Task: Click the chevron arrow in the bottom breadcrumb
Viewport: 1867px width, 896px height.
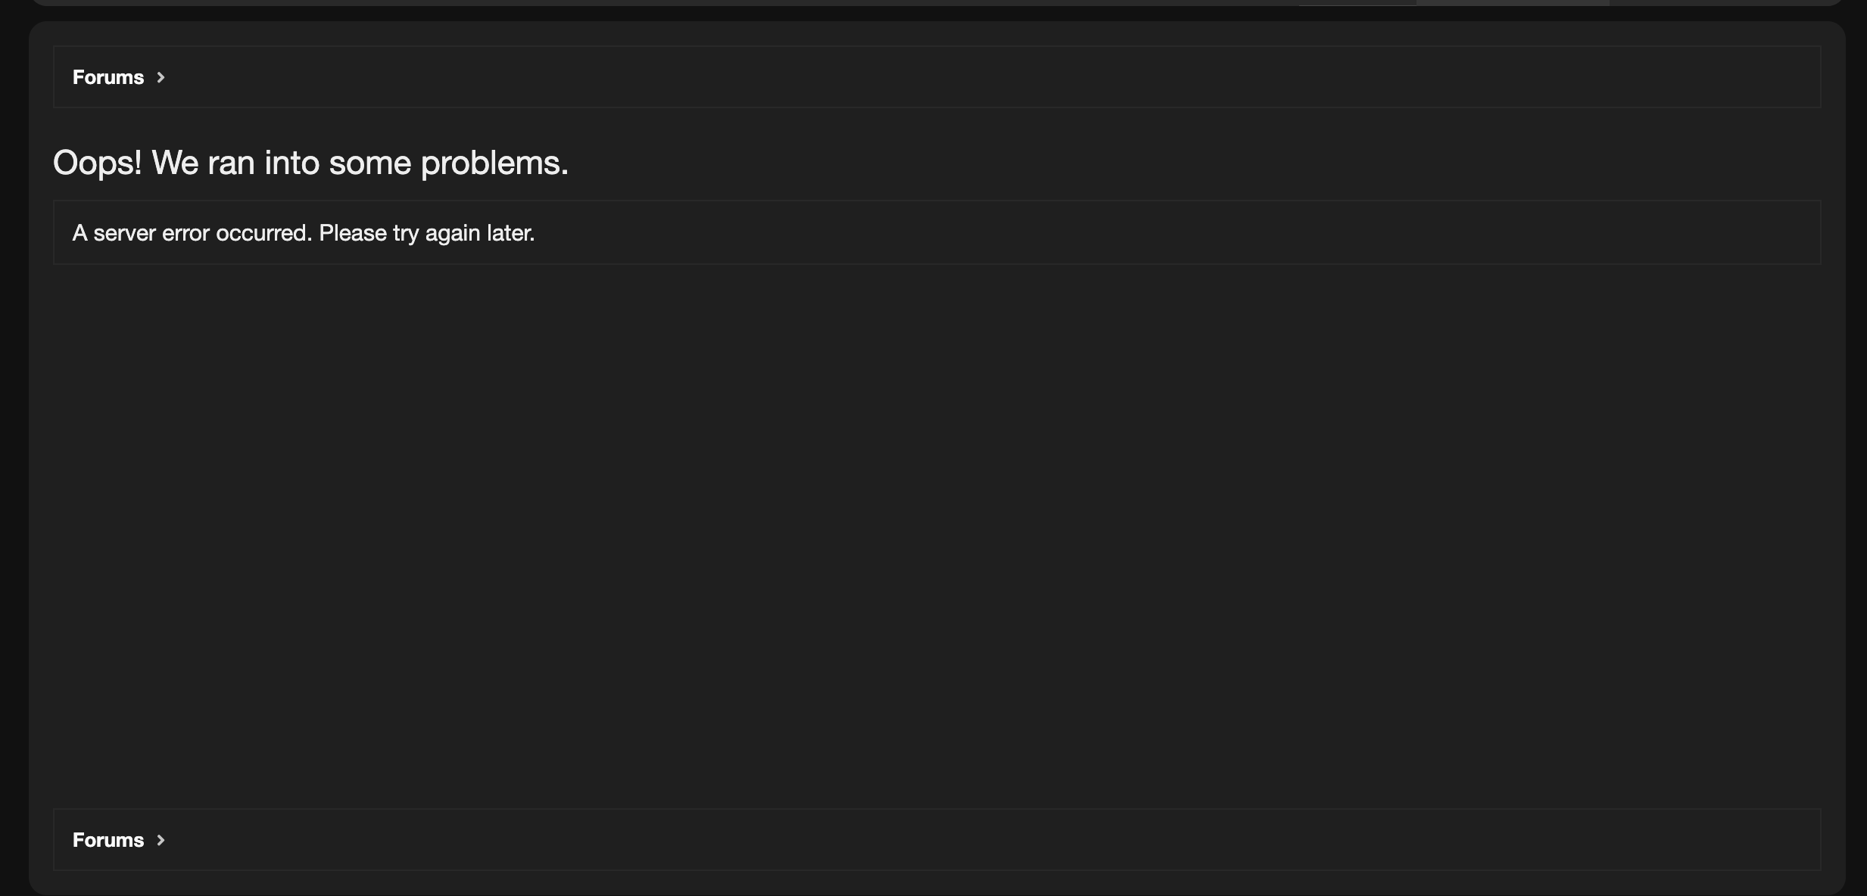Action: 161,840
